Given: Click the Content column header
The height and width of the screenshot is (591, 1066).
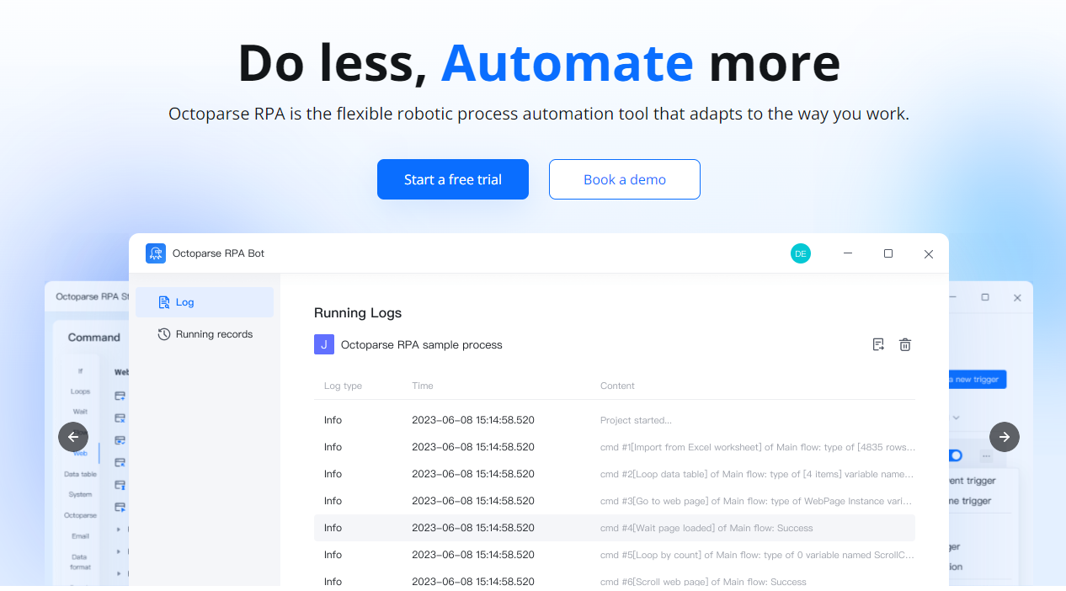Looking at the screenshot, I should pyautogui.click(x=617, y=386).
